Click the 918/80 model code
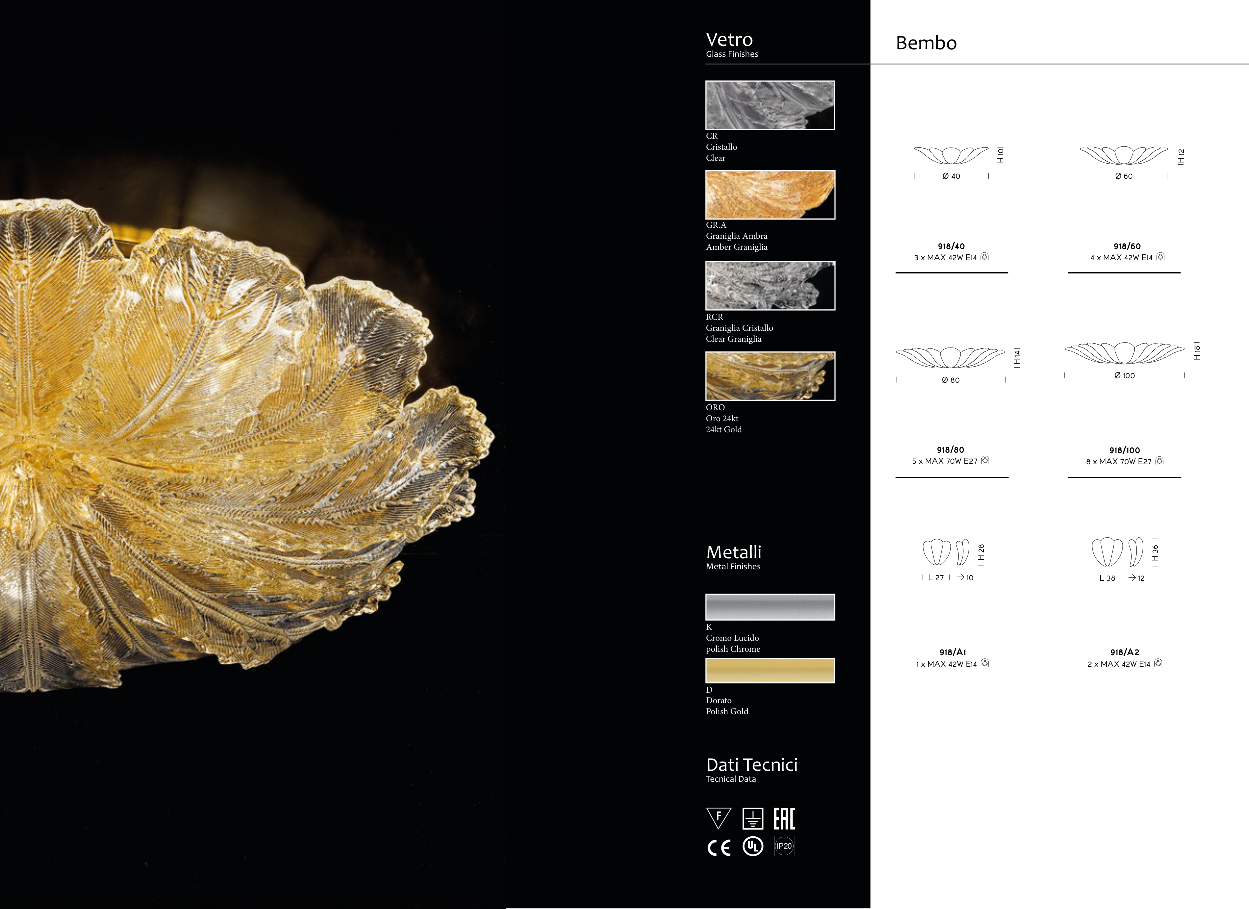 [x=950, y=450]
